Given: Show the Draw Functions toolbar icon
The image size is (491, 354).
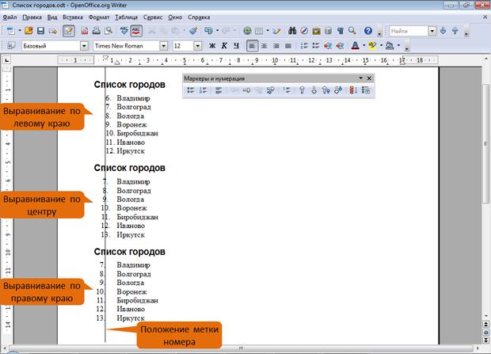Looking at the screenshot, I should click(276, 31).
